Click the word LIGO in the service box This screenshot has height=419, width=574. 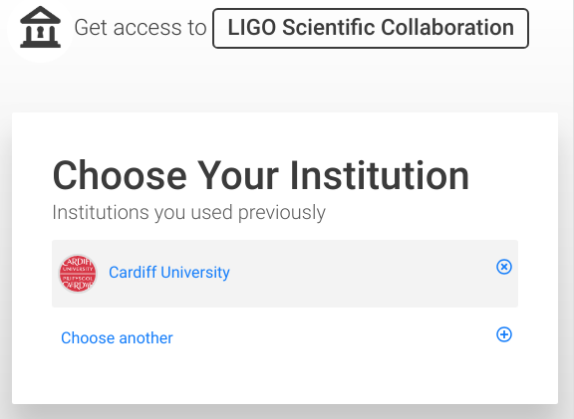coord(252,28)
